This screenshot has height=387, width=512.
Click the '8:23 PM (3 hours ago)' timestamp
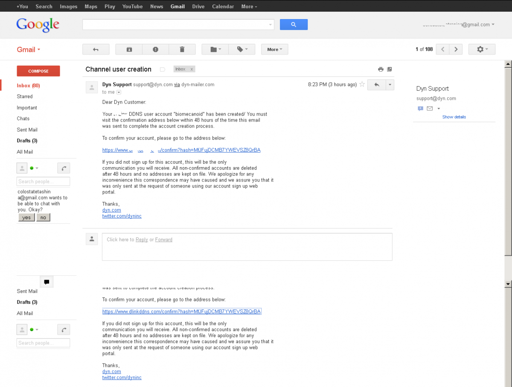[x=332, y=84]
